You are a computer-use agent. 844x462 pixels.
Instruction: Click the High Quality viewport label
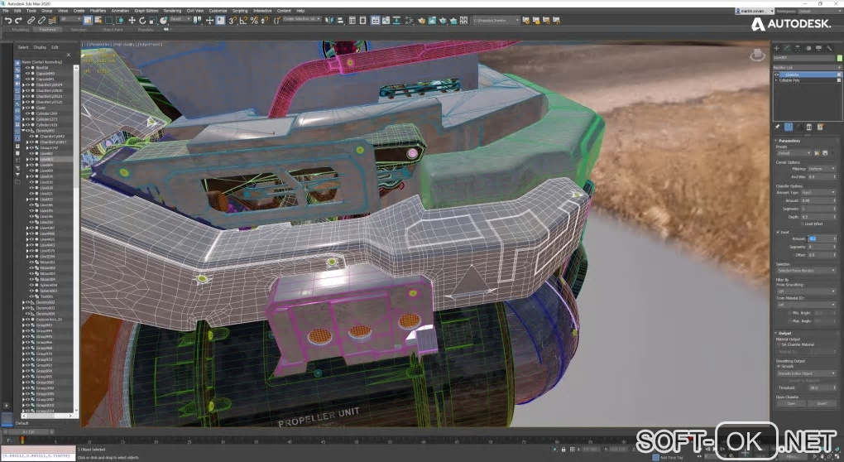point(124,44)
